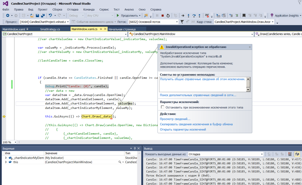Viewport: 302px width, 185px height.
Task: Click the Step Out icon
Action: (x=200, y=16)
